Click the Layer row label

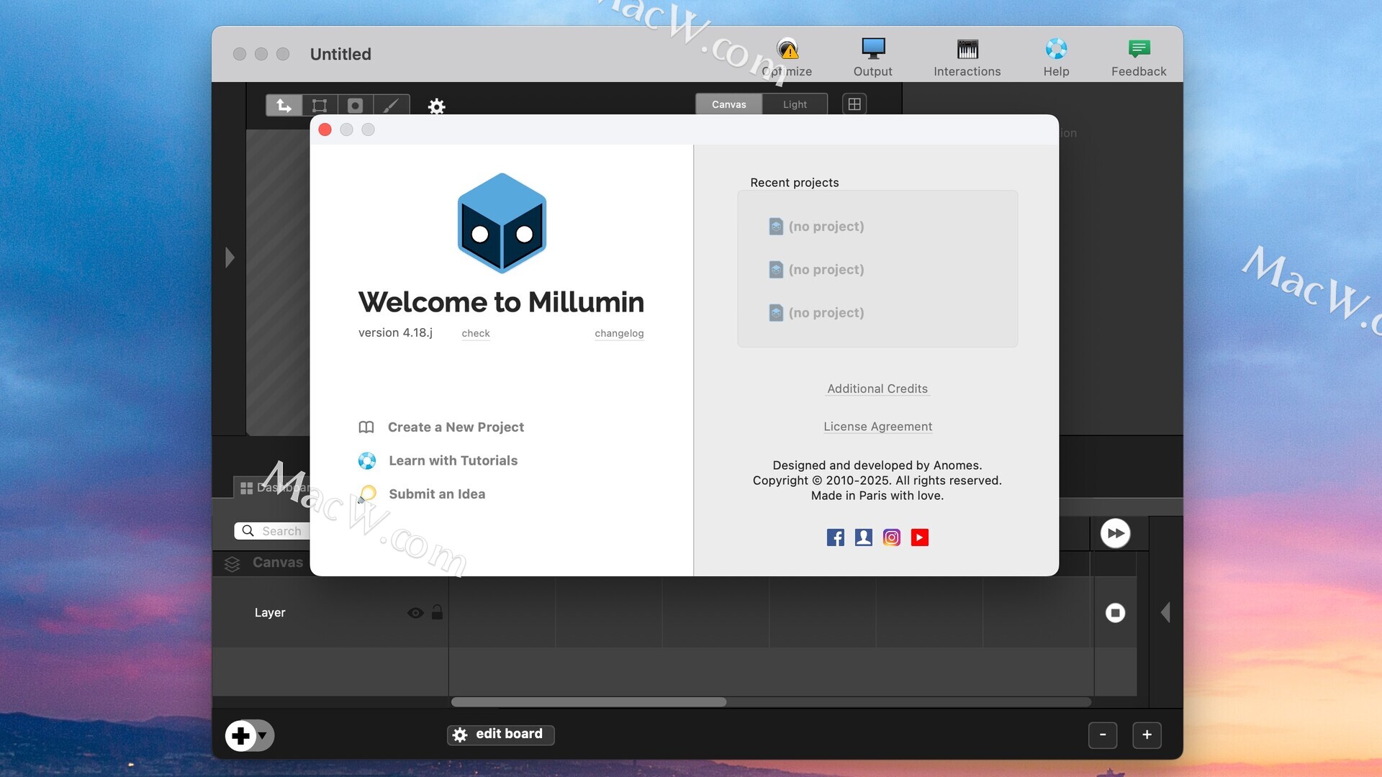270,613
